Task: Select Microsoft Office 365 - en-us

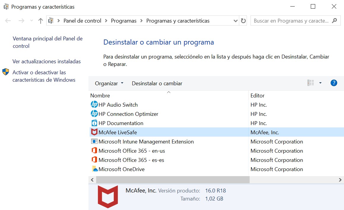Action: (217, 151)
